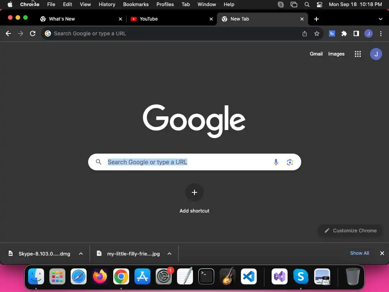Open the Google apps grid
The height and width of the screenshot is (292, 389).
(x=358, y=54)
